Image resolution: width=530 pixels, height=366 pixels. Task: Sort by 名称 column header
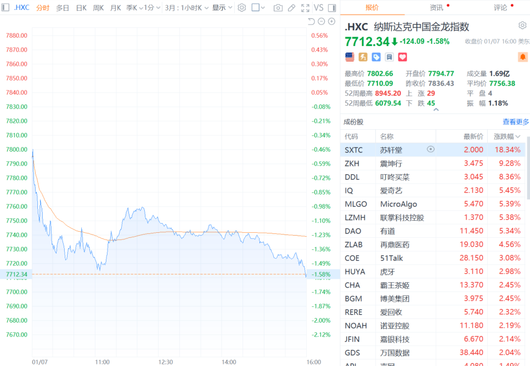point(387,136)
